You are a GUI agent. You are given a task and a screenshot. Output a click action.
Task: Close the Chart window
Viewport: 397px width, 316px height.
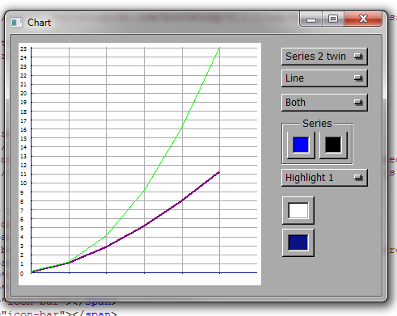[363, 19]
